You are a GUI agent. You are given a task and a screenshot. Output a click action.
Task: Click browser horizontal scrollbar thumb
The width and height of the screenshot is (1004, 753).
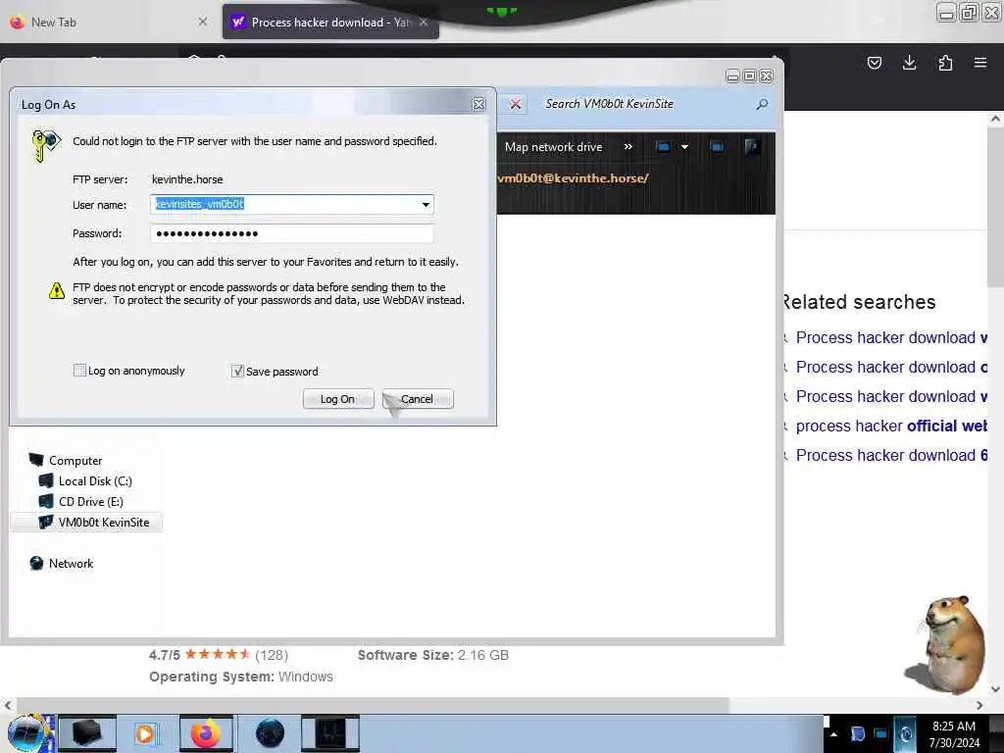pos(372,705)
